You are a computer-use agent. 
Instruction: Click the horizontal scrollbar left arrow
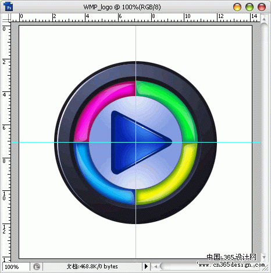coord(155,267)
